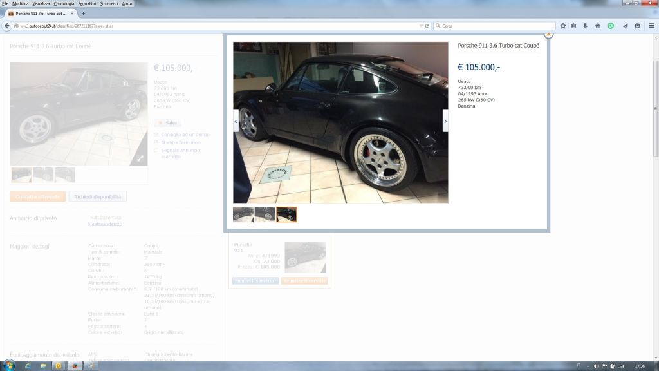Open the Windows Start menu
Viewport: 659px width, 371px height.
pos(9,366)
